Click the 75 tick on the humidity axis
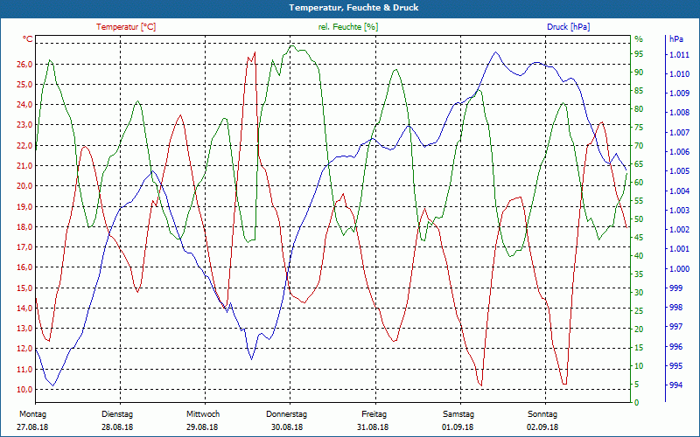Image resolution: width=700 pixels, height=437 pixels. point(639,127)
